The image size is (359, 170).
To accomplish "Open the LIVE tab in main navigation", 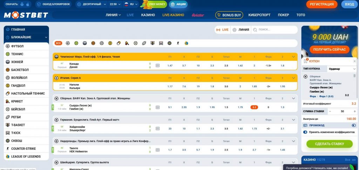I will click(130, 15).
